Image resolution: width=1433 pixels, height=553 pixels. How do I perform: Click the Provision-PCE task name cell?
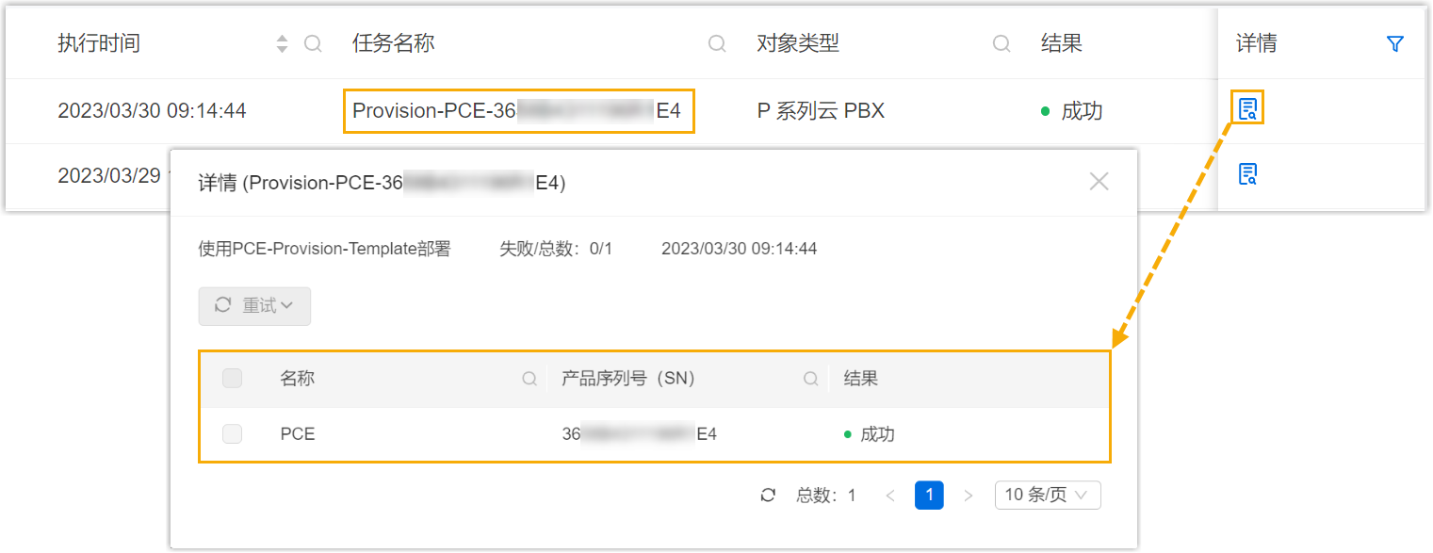[x=518, y=111]
